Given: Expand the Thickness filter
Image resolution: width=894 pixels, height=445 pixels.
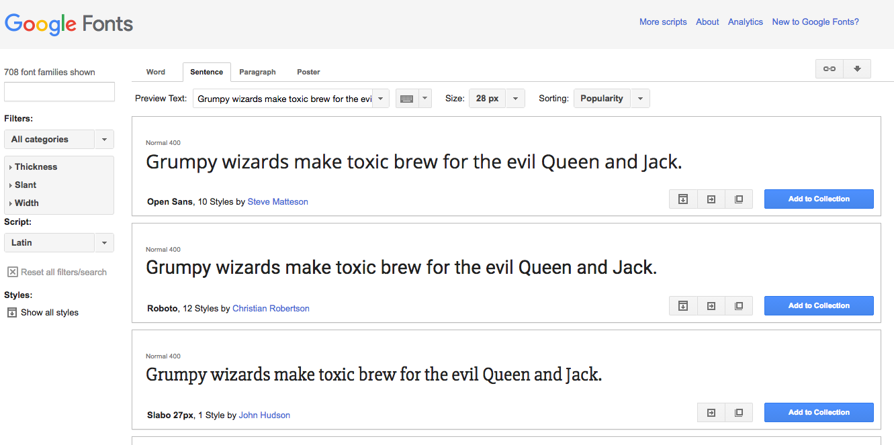Looking at the screenshot, I should pos(36,167).
